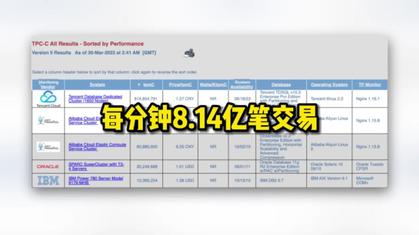Sort by the System Availability column header

pos(242,85)
